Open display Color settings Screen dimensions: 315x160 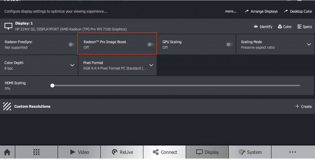pos(285,27)
